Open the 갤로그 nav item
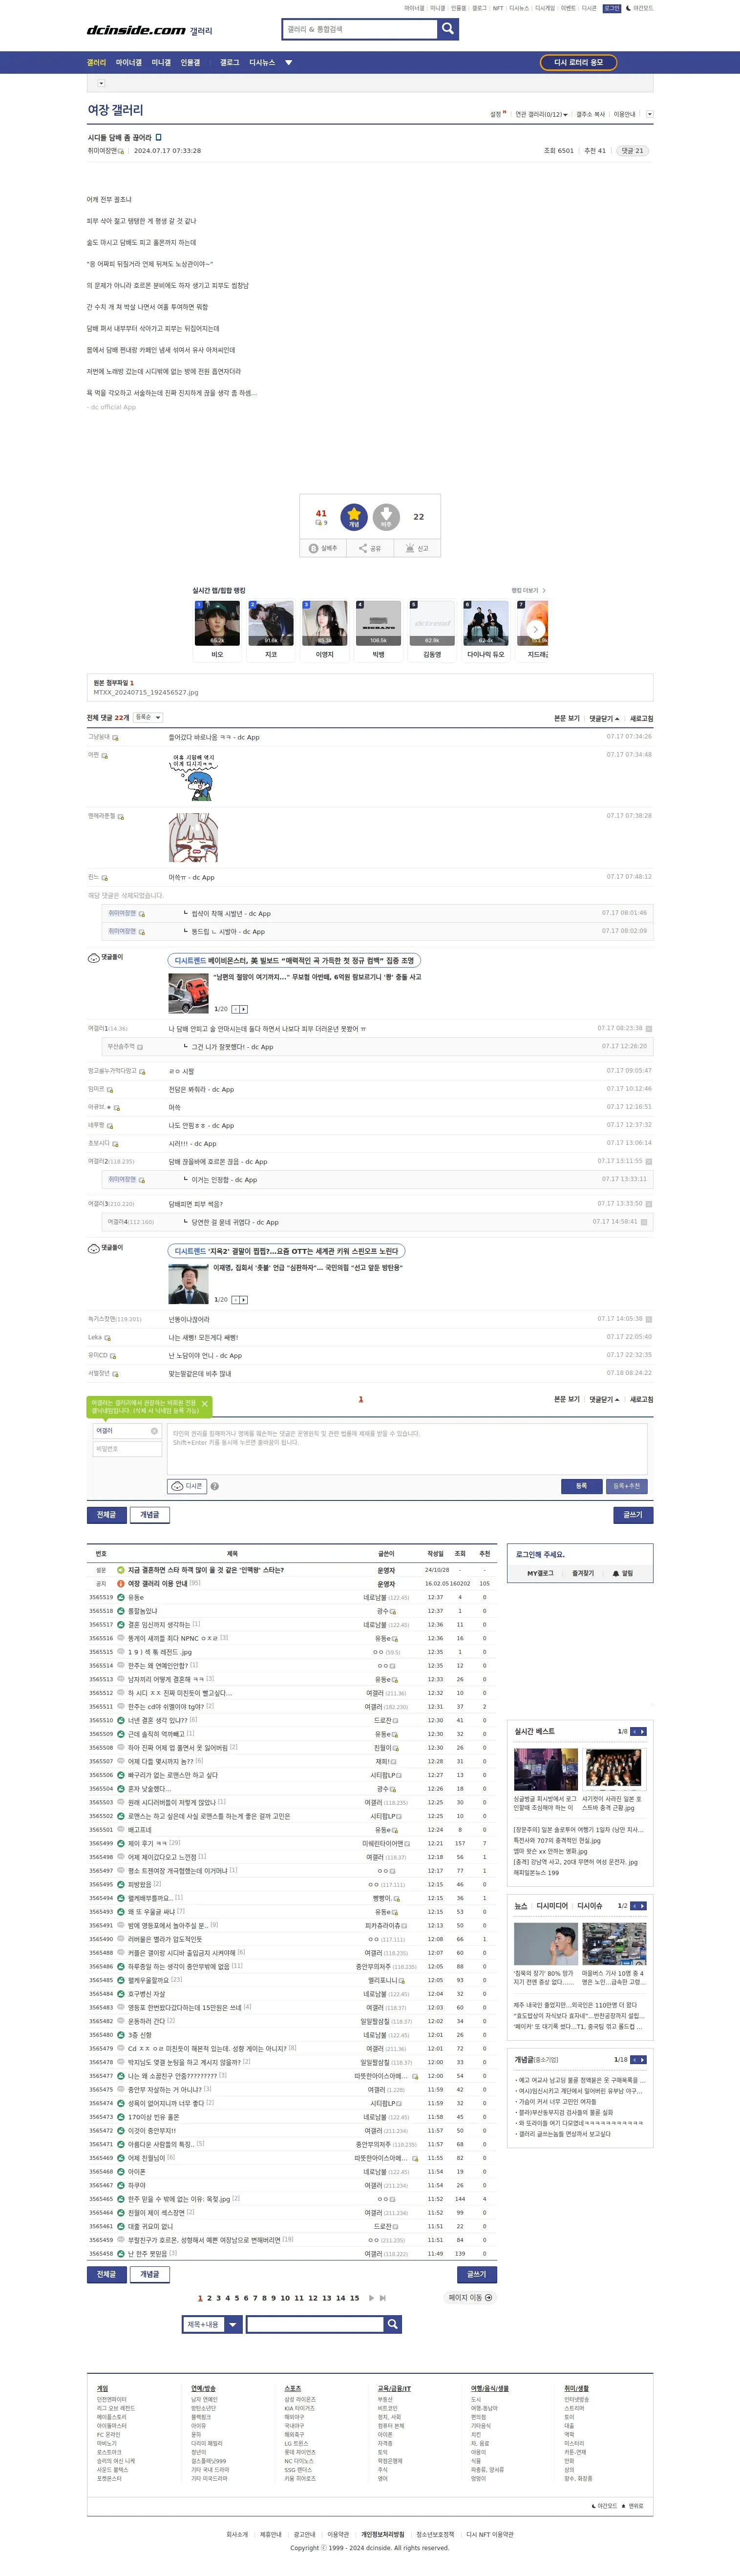This screenshot has height=2576, width=740. (x=230, y=62)
